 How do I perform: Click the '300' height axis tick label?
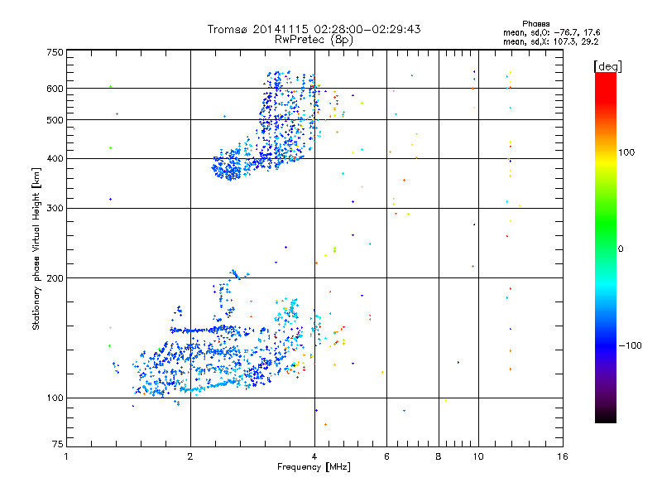click(x=55, y=209)
